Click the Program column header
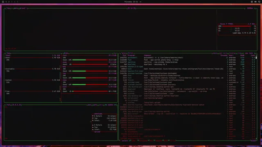262x147 pixels. 131,56
